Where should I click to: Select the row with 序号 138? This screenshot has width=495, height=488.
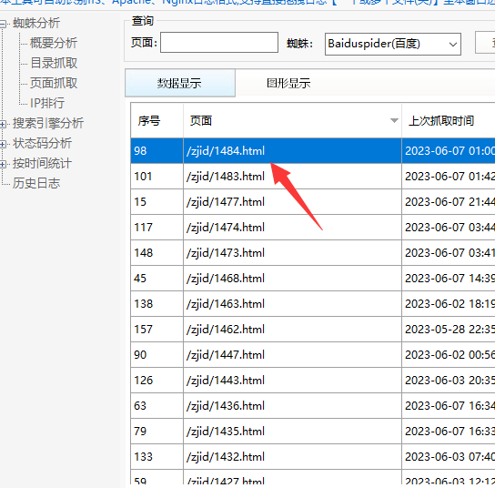coord(313,304)
